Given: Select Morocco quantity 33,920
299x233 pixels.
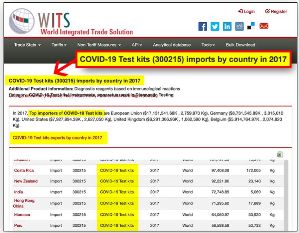Looking at the screenshot, I should (x=254, y=215).
